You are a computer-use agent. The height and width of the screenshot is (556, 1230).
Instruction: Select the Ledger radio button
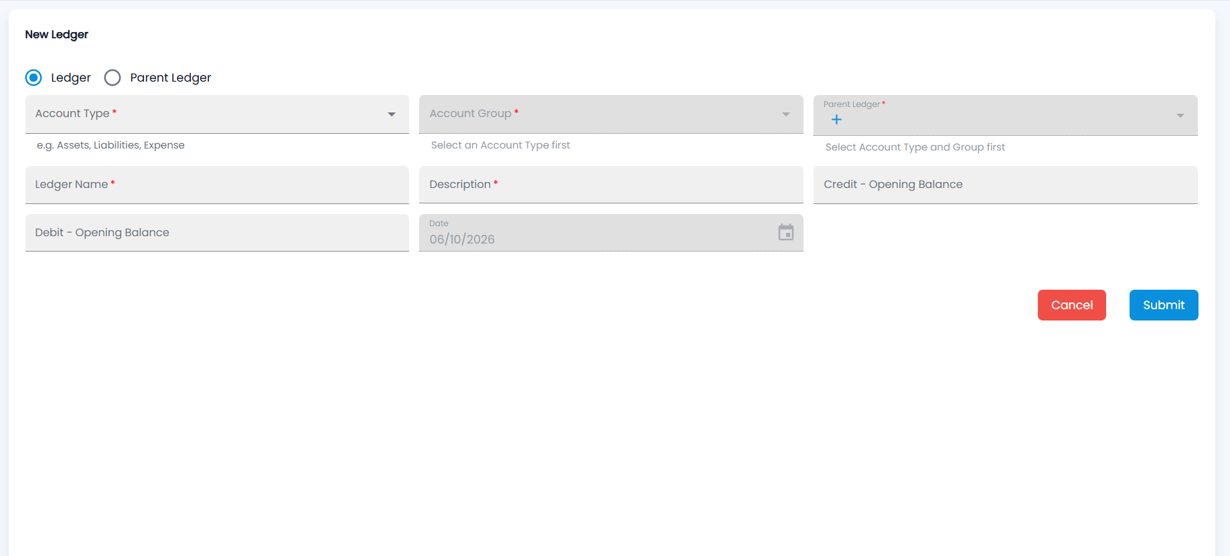[33, 78]
